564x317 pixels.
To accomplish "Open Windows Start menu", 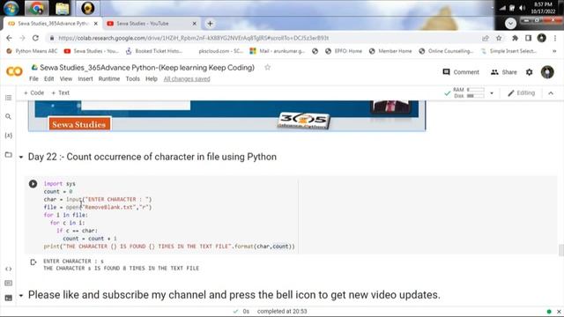I will (x=11, y=8).
